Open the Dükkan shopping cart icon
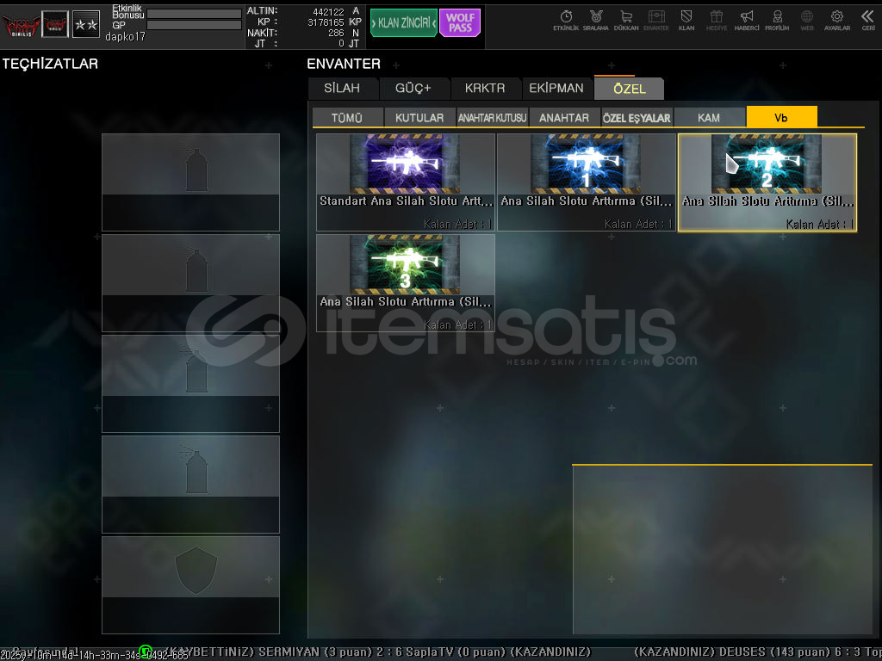Image resolution: width=882 pixels, height=661 pixels. click(626, 20)
